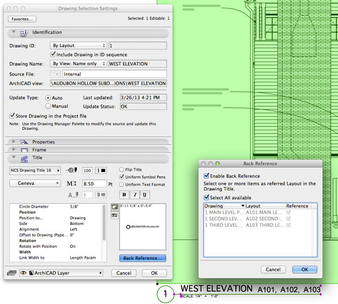Select the upper title preview mode icon
Image resolution: width=338 pixels, height=304 pixels.
coord(115,208)
